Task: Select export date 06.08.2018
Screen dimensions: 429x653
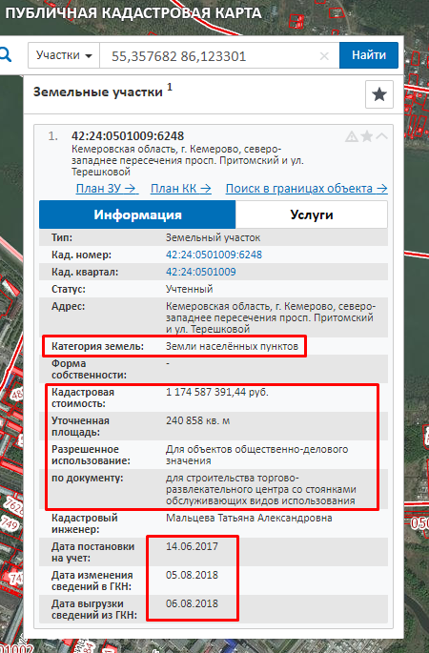Action: point(192,603)
